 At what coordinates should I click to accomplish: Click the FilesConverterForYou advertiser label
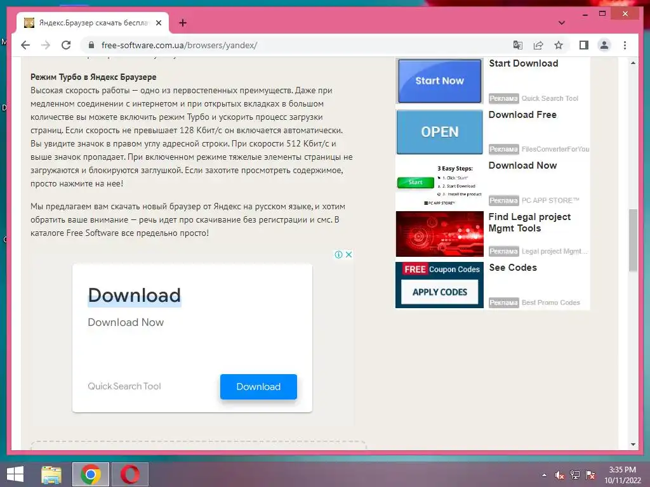point(555,149)
